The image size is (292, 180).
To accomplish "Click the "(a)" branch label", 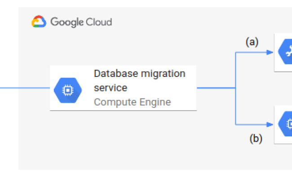I will point(252,42).
